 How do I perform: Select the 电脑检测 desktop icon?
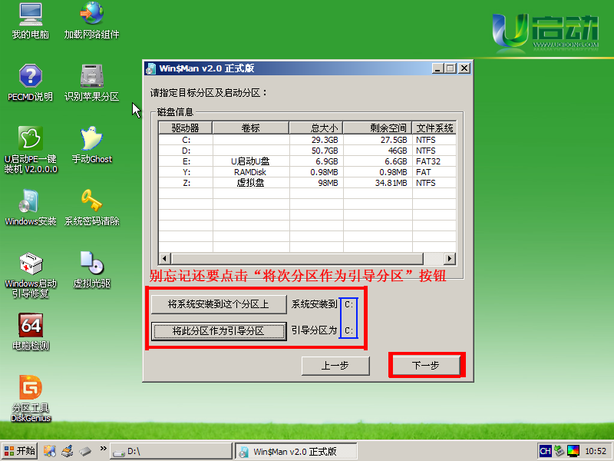click(x=31, y=333)
